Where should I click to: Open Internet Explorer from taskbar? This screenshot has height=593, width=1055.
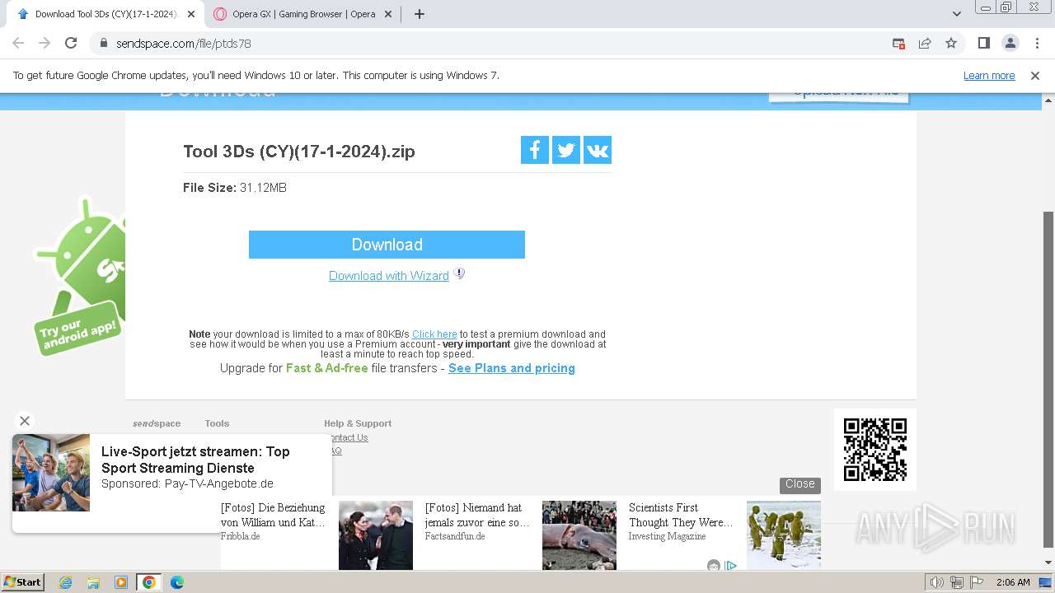point(65,582)
